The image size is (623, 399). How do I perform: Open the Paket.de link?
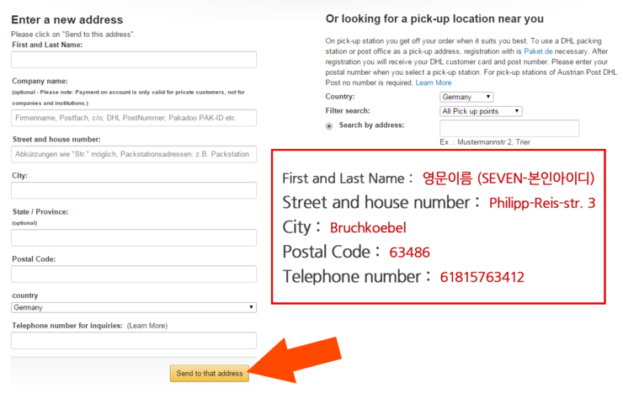point(538,51)
